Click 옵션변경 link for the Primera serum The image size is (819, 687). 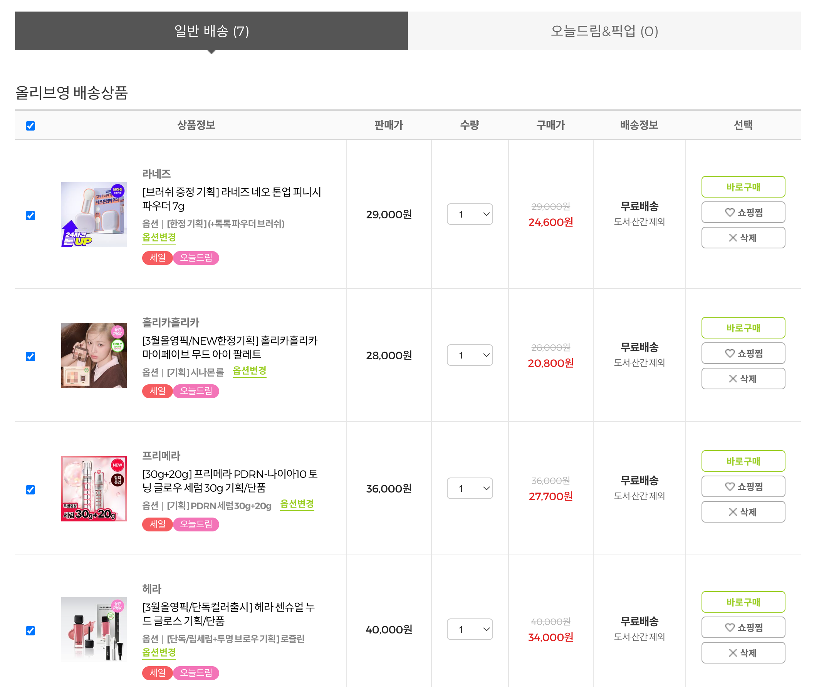pos(297,504)
